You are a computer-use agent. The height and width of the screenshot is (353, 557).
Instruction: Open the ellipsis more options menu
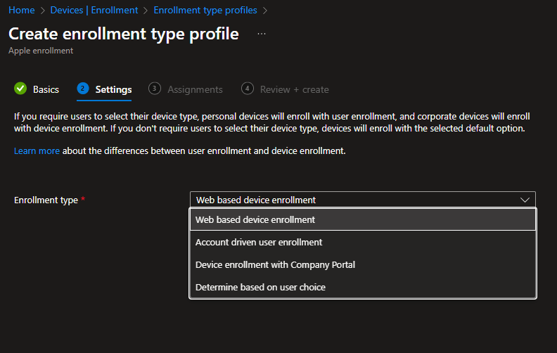coord(262,34)
